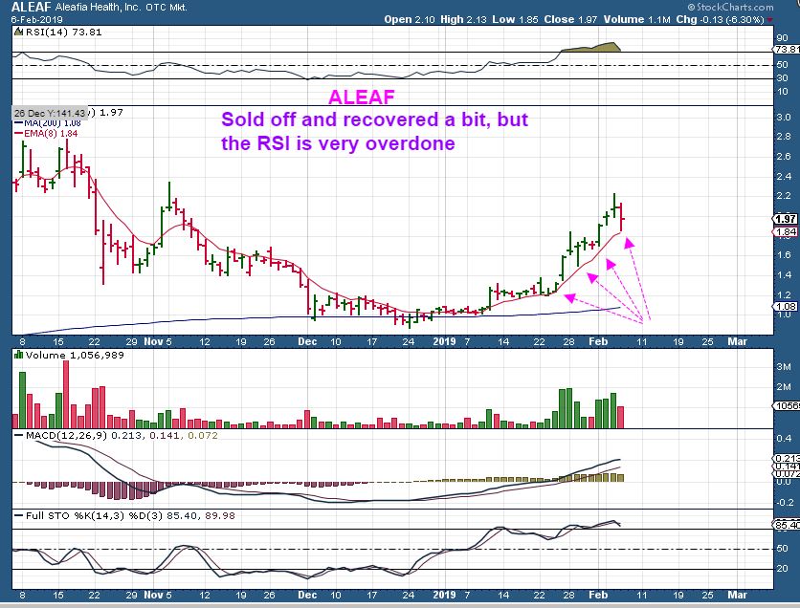Click the 0.213 MACD value tag on axis
Viewport: 800px width, 608px height.
(x=787, y=458)
